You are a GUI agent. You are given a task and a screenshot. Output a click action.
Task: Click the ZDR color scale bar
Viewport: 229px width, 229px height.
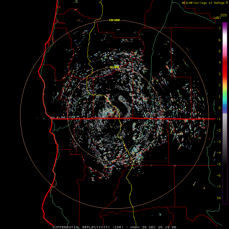tap(225, 113)
